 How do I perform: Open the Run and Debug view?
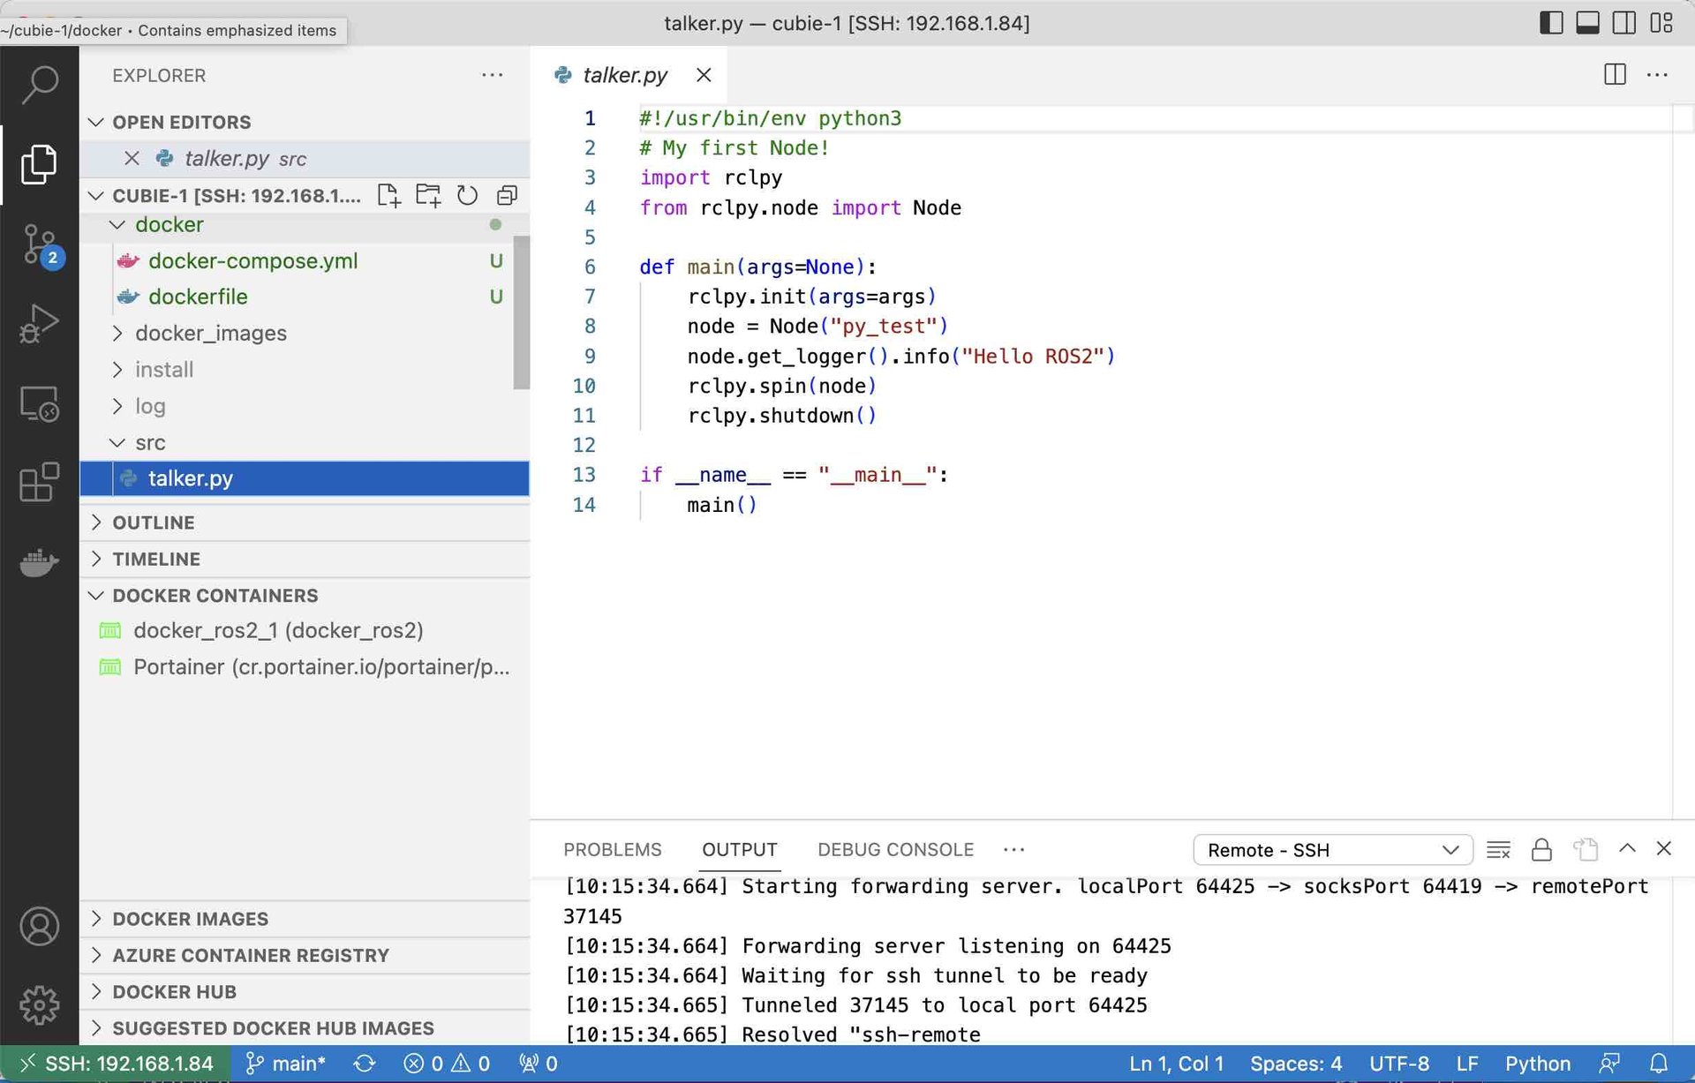coord(40,323)
